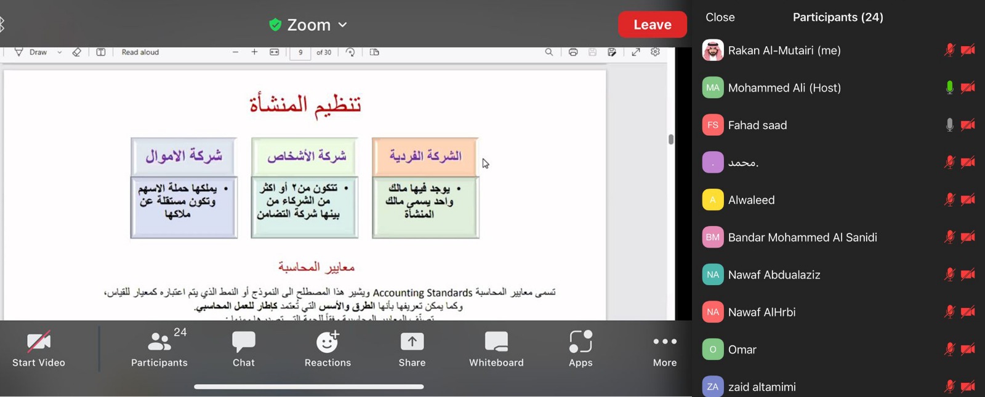Click the PDF settings gear icon
Screen dimensions: 985x397
coord(656,53)
